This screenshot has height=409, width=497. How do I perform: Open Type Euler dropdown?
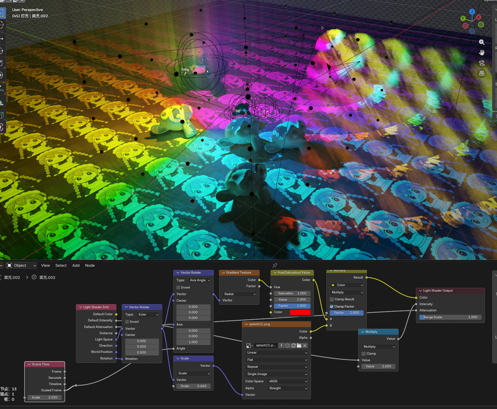tap(148, 315)
